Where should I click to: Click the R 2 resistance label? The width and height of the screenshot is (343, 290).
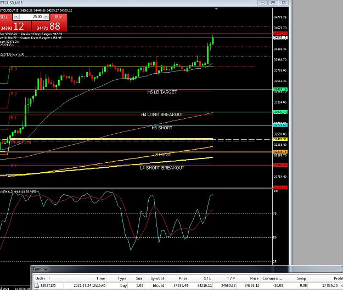[x=14, y=94]
